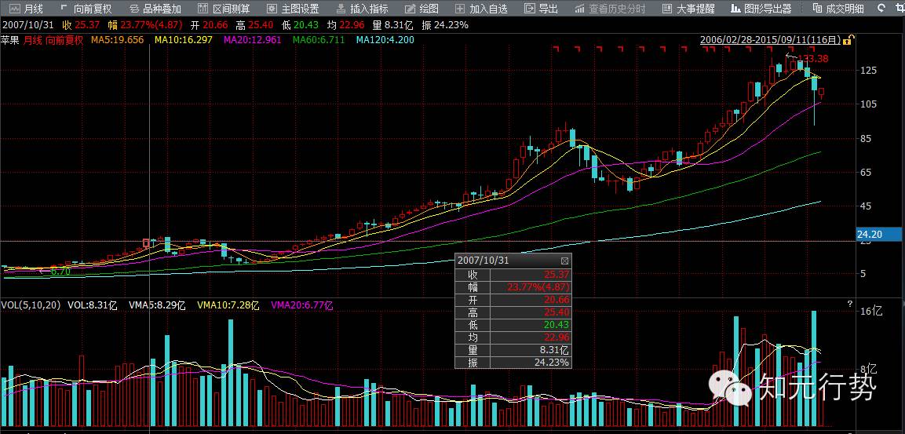
Task: Open the 绘图 drawing tools
Action: click(421, 9)
